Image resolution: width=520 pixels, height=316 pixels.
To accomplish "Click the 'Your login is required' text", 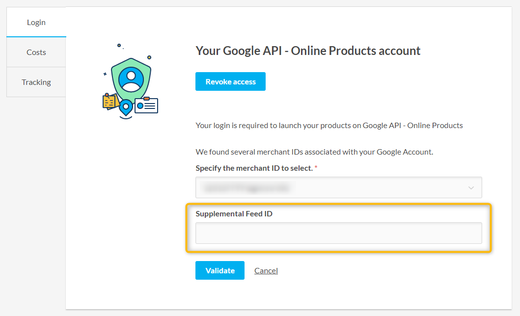I will pyautogui.click(x=329, y=125).
